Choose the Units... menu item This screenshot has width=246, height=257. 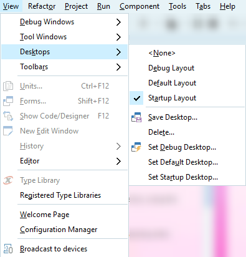click(x=64, y=86)
